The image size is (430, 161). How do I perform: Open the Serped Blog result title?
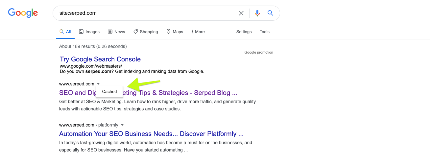[x=148, y=93]
